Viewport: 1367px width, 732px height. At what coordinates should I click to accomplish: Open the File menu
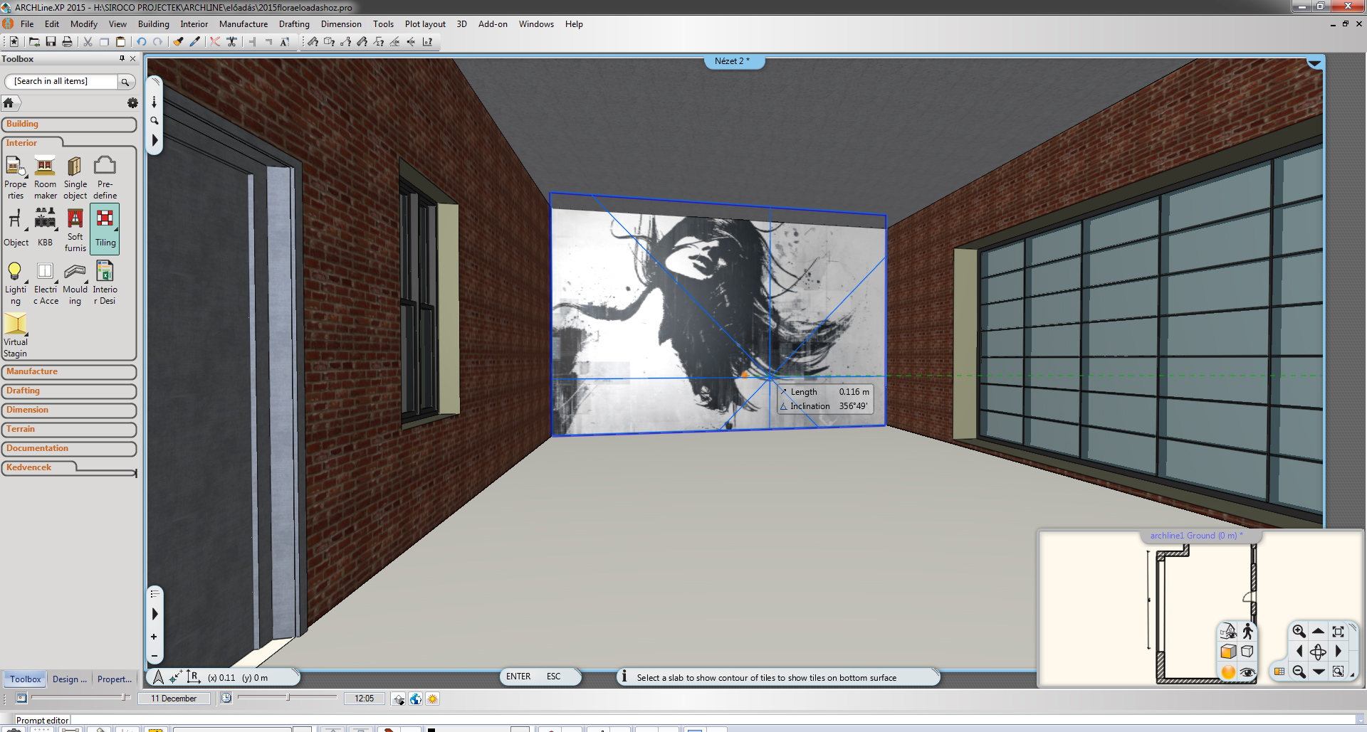click(x=27, y=24)
